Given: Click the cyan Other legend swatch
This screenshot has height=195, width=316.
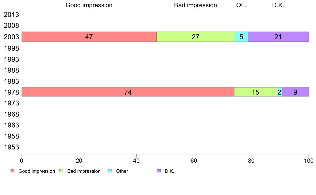Looking at the screenshot, I should click(110, 171).
